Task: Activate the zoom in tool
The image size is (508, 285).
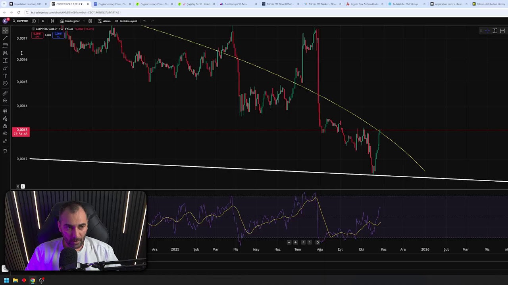Action: [5, 101]
